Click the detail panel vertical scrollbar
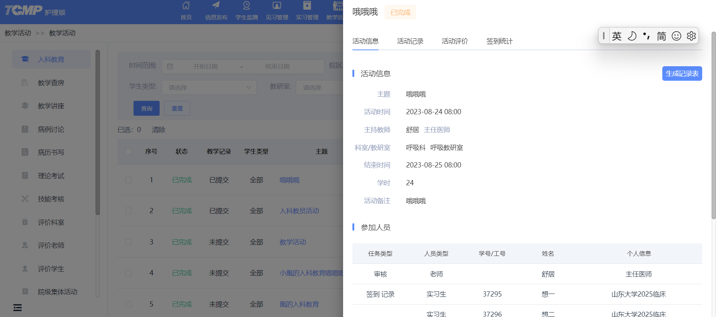Image resolution: width=716 pixels, height=317 pixels. coord(713,125)
